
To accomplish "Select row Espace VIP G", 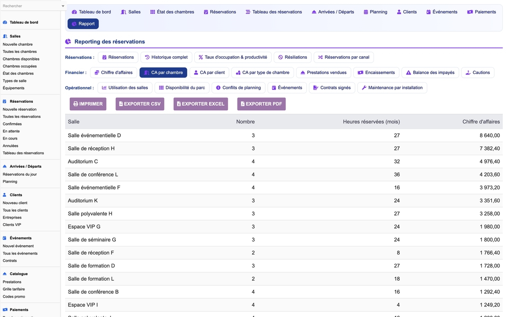I will click(284, 227).
